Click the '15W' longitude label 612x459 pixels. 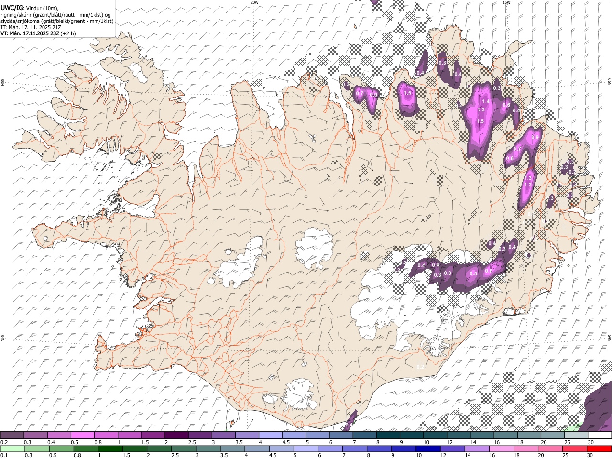(x=506, y=2)
